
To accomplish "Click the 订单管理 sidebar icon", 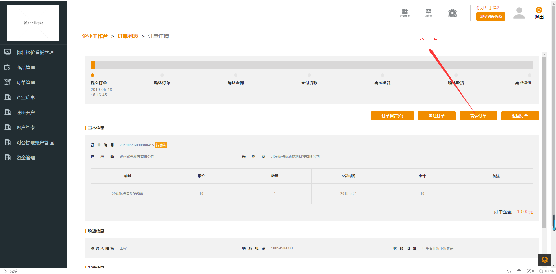I will pos(8,82).
